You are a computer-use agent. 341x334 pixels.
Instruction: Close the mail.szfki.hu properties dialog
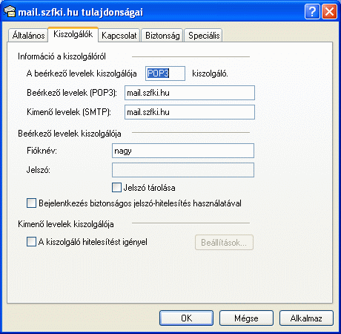point(329,11)
